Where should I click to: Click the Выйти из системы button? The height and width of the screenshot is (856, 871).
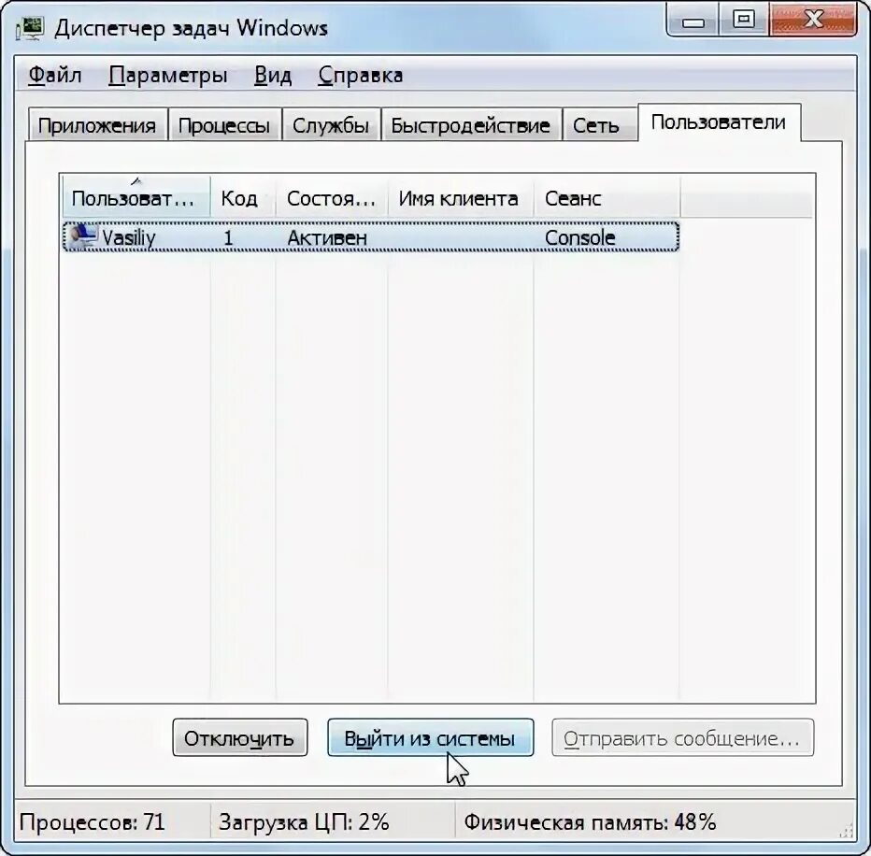[431, 737]
